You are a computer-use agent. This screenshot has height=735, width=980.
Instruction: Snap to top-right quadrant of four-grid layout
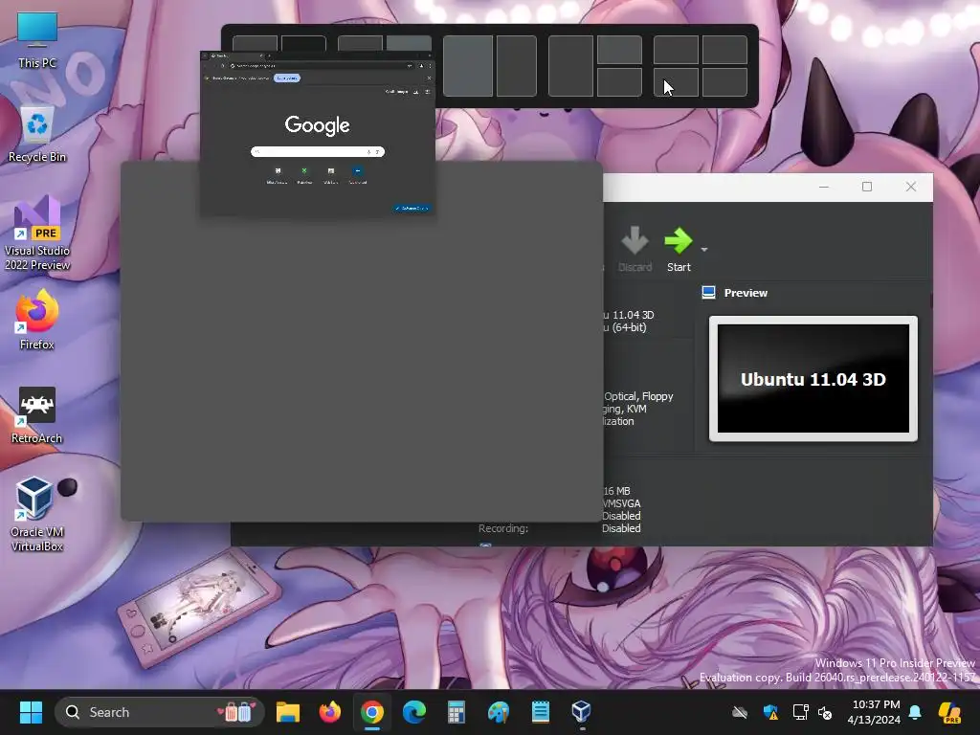click(724, 50)
